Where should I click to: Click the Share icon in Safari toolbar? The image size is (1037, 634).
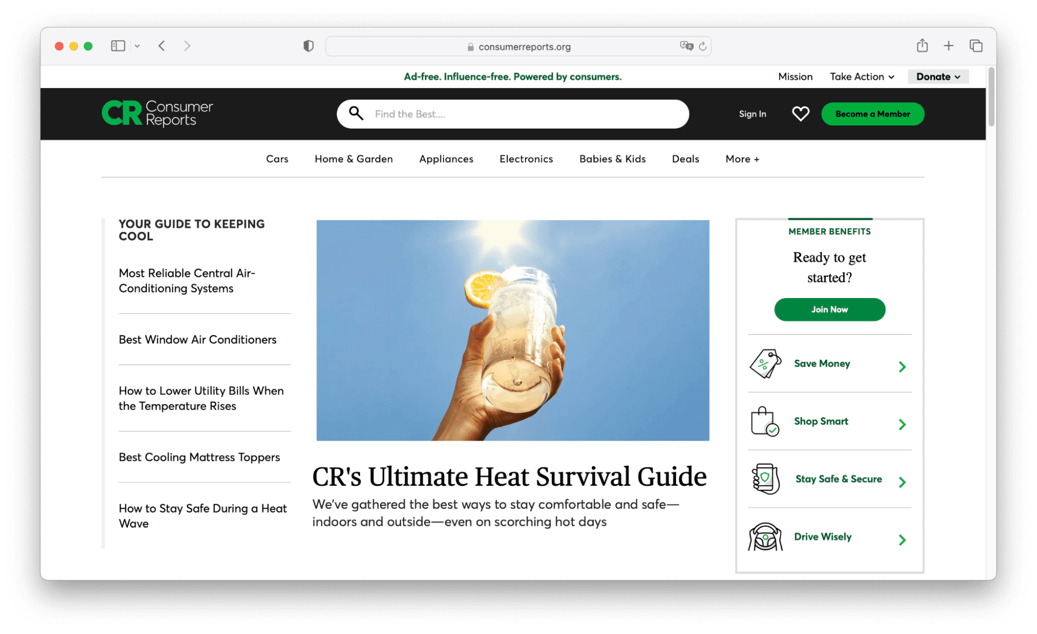pos(922,46)
